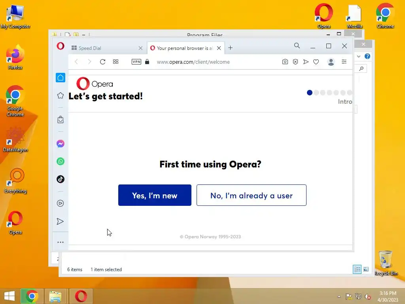The height and width of the screenshot is (304, 405).
Task: Select the 'Your personal browser' tab
Action: coord(186,48)
